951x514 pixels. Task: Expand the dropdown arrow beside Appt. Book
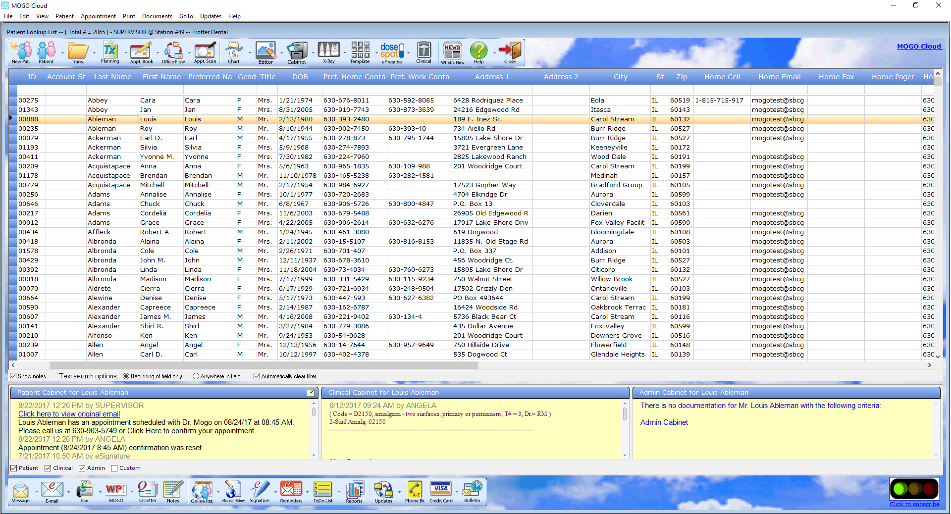pos(158,52)
